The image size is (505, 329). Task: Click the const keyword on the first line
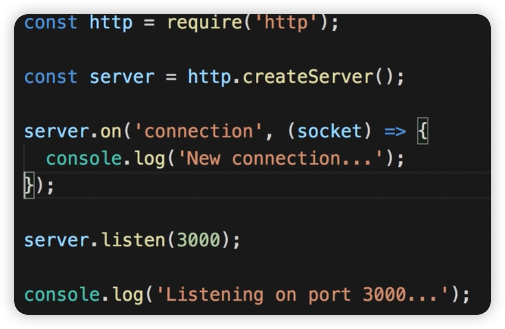50,22
